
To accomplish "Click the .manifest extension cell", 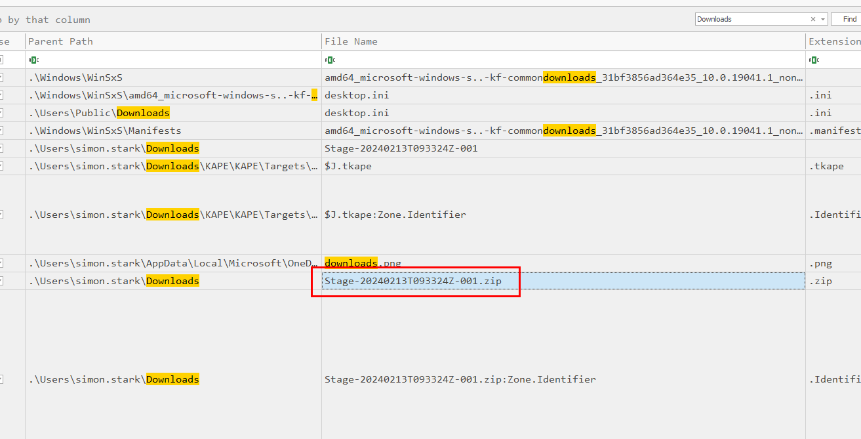I will coord(833,131).
